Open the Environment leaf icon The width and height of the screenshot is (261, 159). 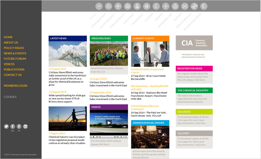tap(147, 6)
